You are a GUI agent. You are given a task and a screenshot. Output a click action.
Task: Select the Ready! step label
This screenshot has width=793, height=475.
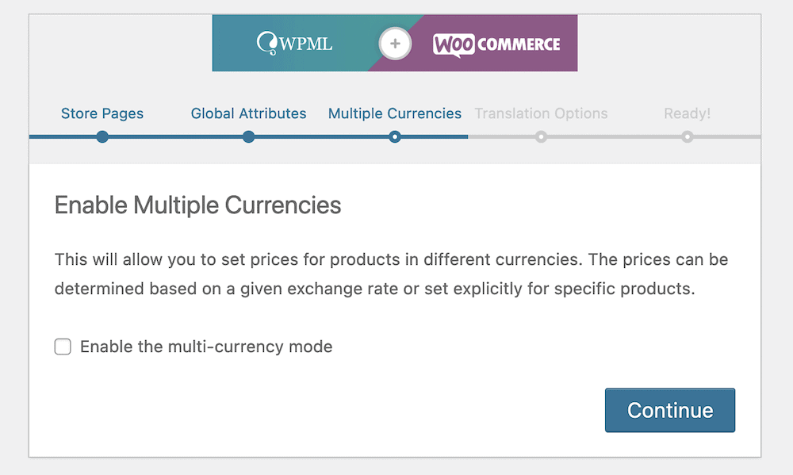click(688, 113)
